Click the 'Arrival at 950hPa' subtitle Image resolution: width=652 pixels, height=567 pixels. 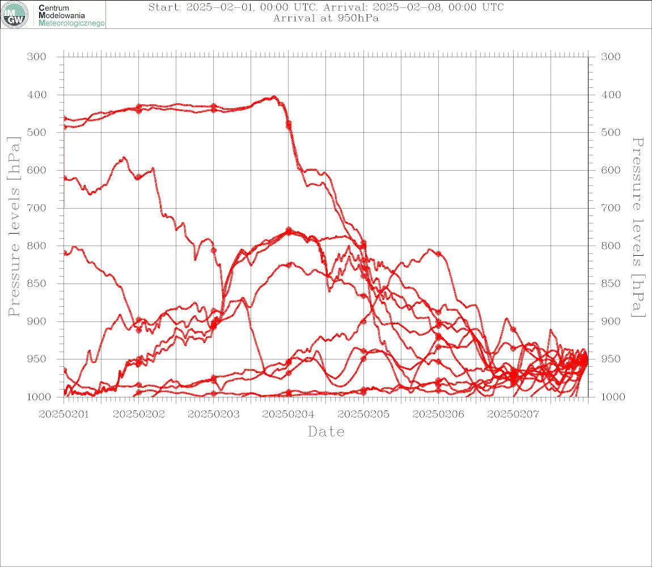326,18
